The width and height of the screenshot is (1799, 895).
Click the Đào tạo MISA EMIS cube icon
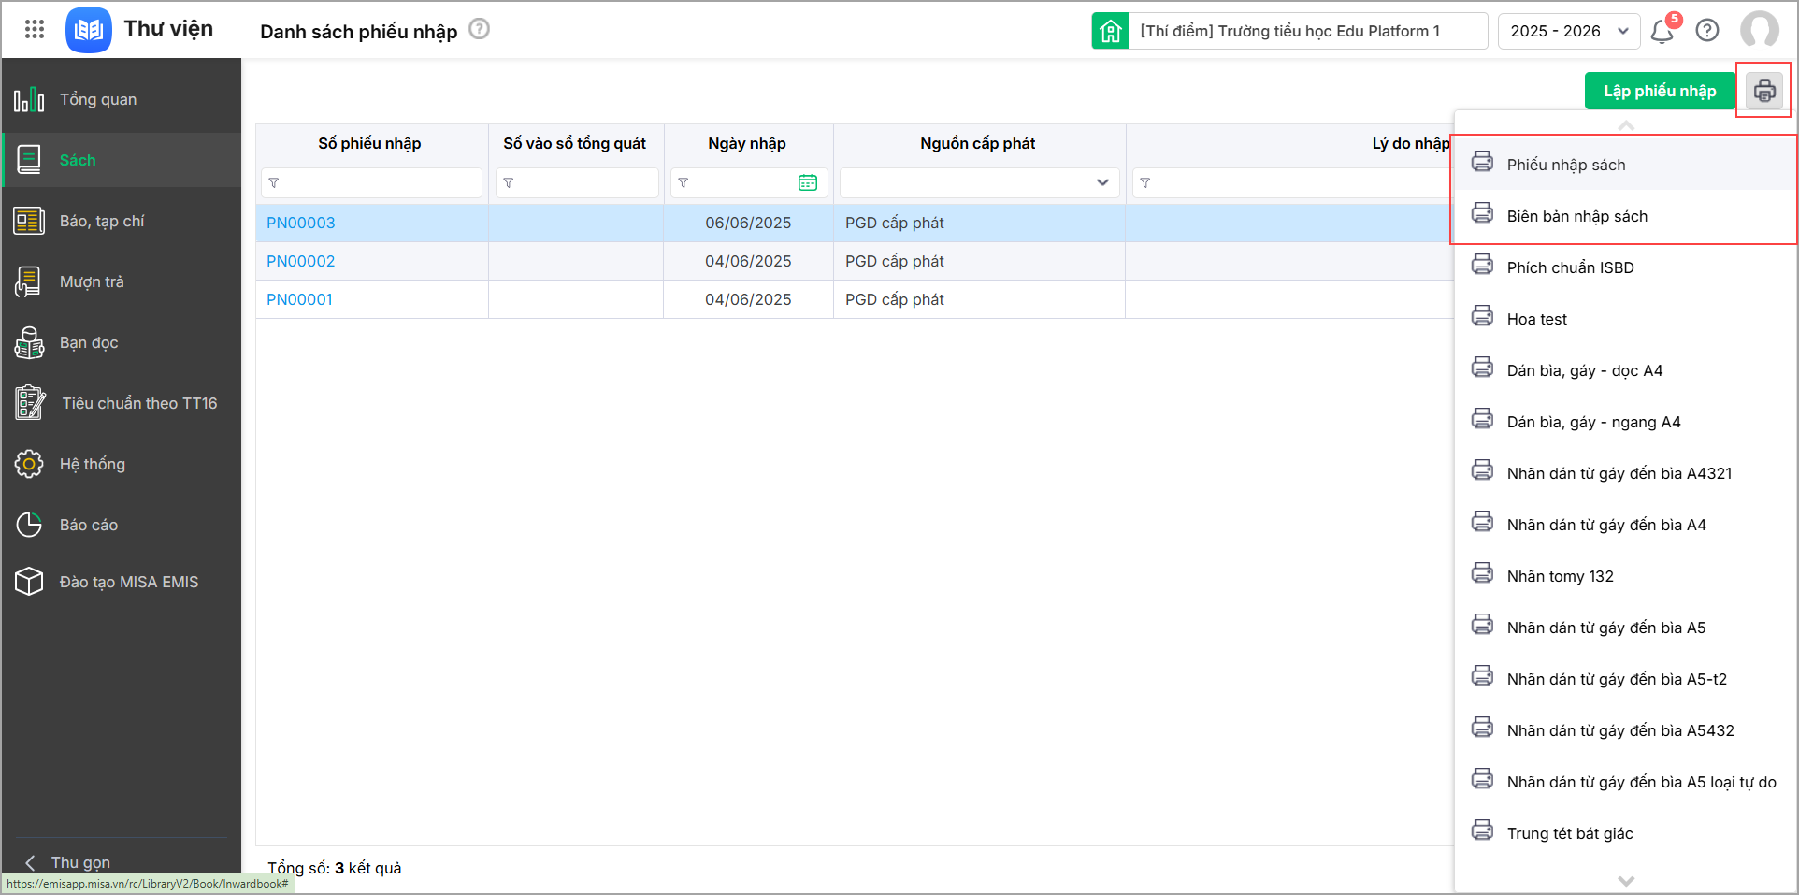29,582
